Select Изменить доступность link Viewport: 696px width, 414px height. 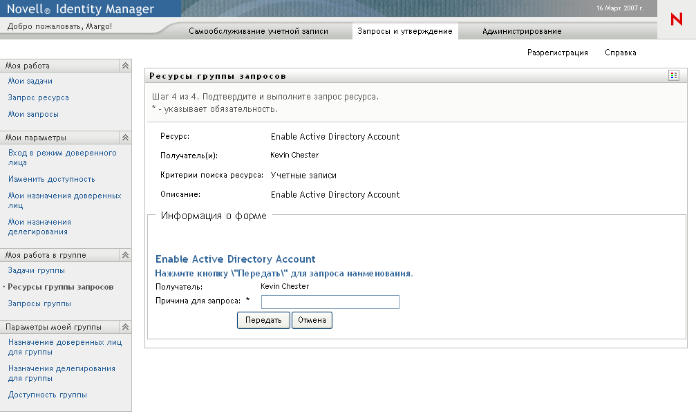click(52, 179)
